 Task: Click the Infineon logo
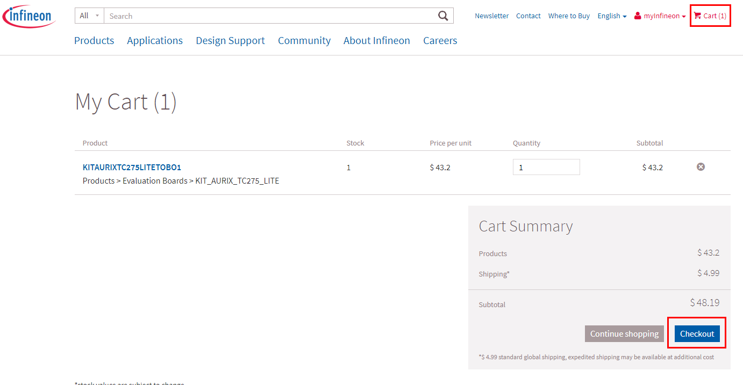pyautogui.click(x=30, y=16)
